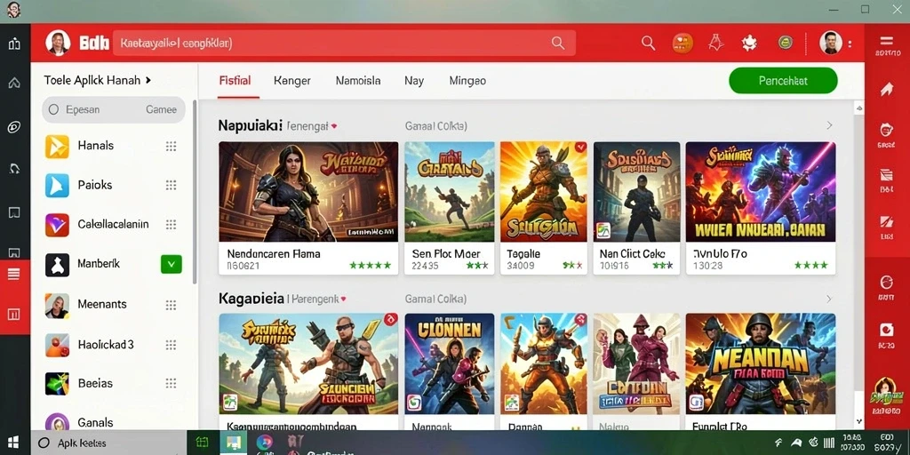Viewport: 910px width, 455px height.
Task: Click the Hanals app icon in sidebar
Action: pos(57,147)
